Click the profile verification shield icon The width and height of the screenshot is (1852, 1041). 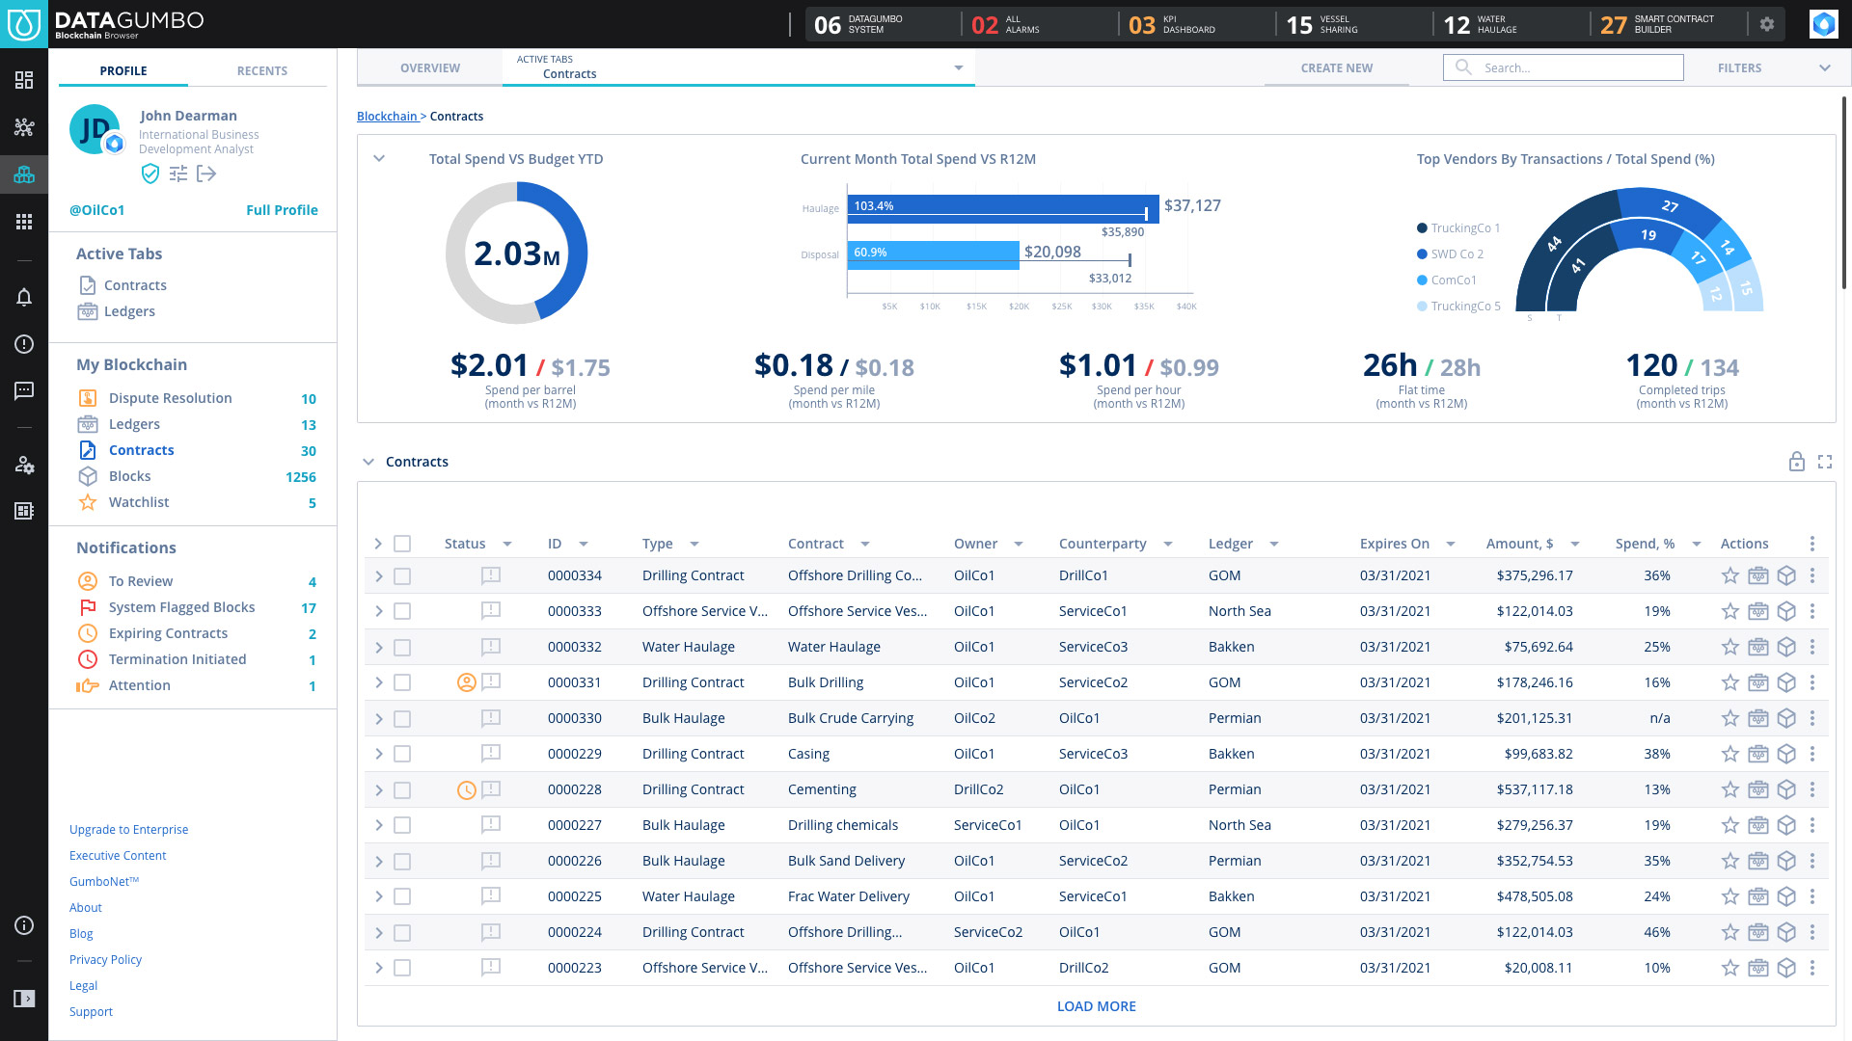(150, 173)
